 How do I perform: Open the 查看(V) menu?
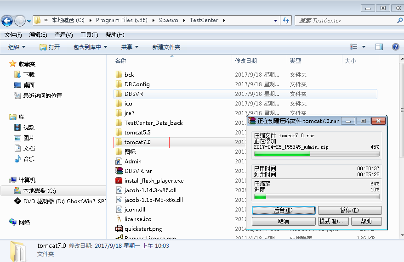(x=63, y=35)
